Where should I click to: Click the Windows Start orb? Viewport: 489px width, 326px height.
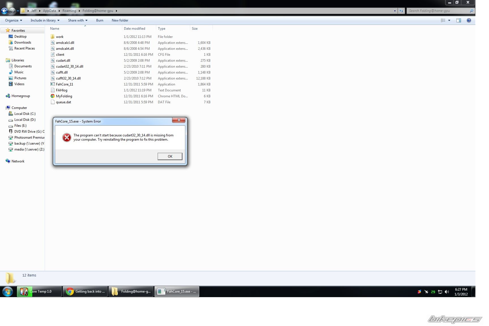click(8, 291)
